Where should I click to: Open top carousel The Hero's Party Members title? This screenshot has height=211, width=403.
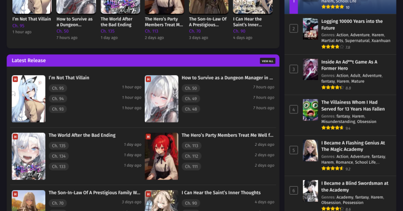pos(164,22)
